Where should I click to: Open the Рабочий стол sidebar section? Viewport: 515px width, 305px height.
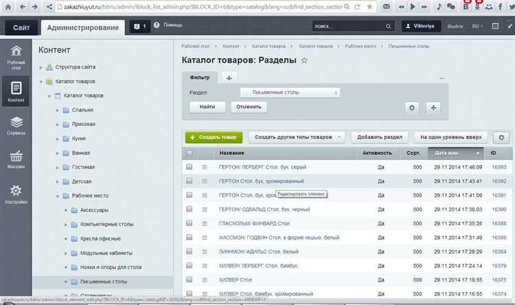(16, 58)
